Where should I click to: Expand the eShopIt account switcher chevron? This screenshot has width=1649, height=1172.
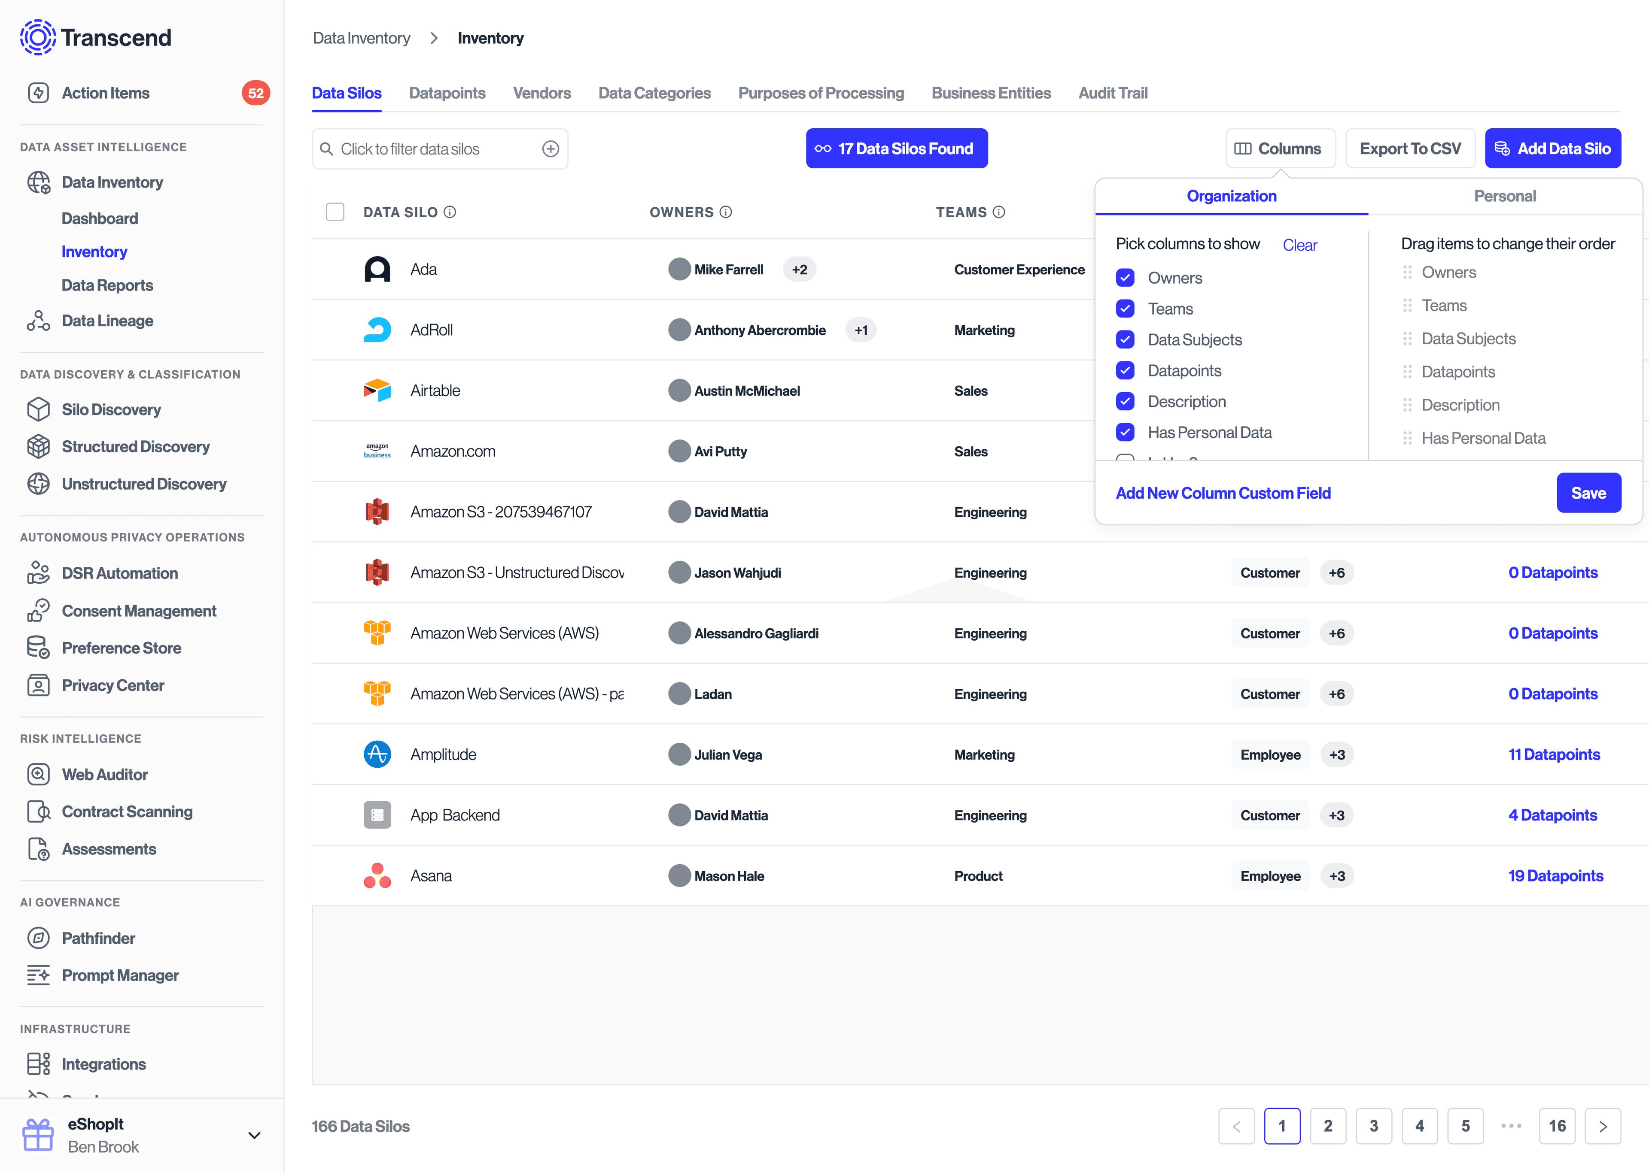pos(254,1135)
